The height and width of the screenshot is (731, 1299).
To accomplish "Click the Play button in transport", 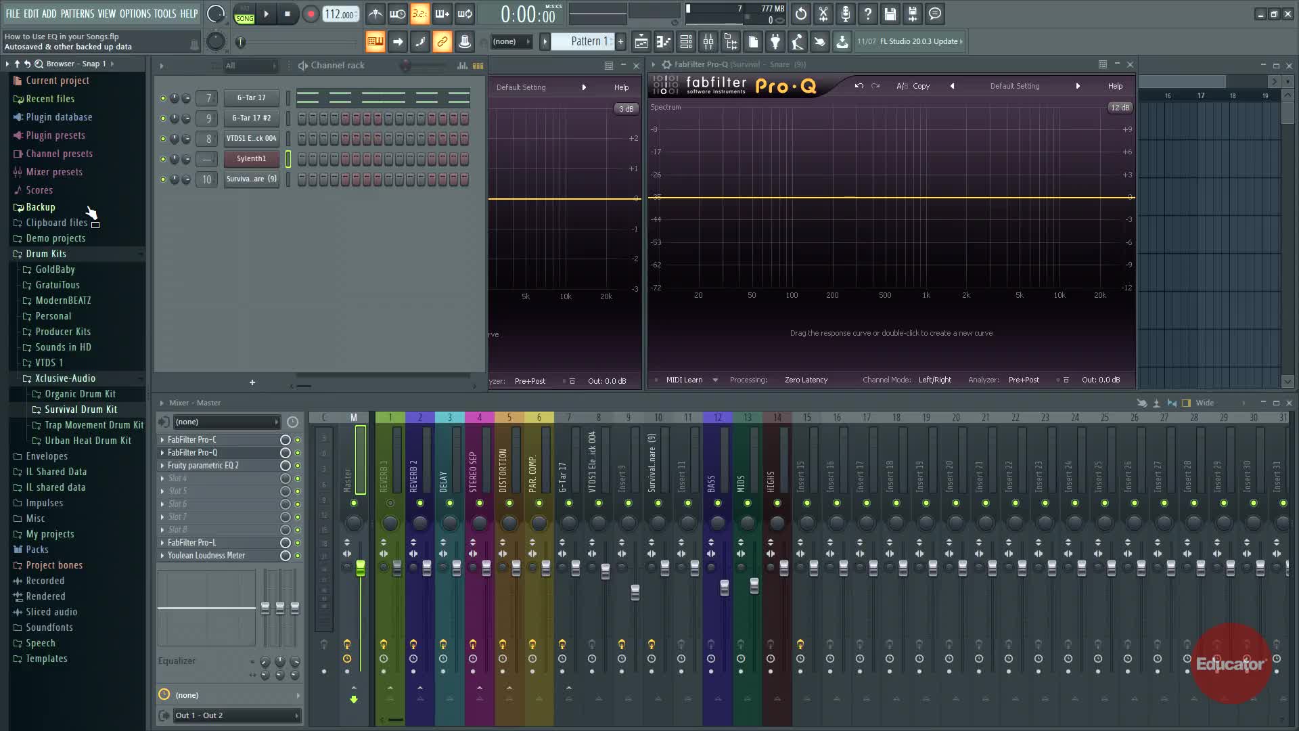I will pos(266,14).
